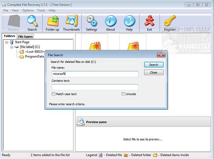Click the Deleted file legend icon
Screen dimensions: 214x159
pos(101,155)
